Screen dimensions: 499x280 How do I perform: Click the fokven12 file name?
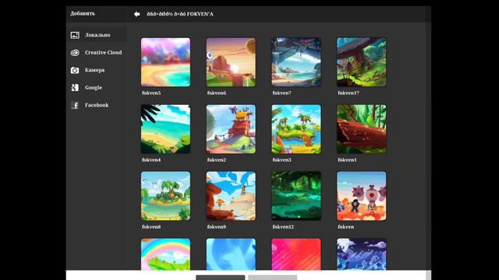(283, 227)
